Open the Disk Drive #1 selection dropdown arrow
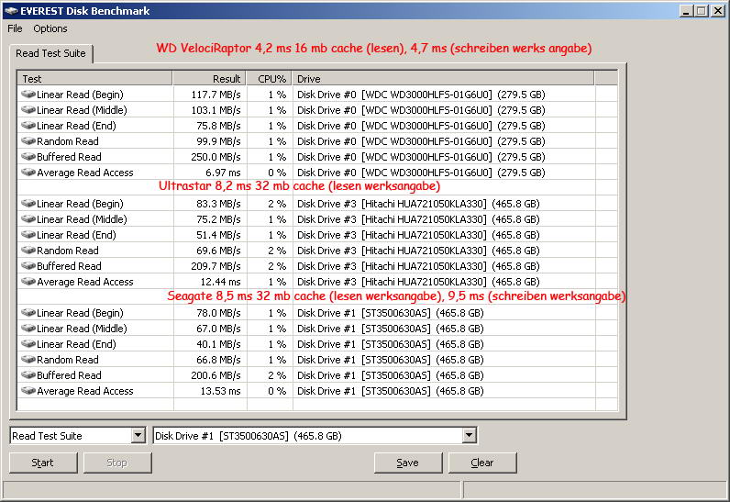This screenshot has width=730, height=502. pyautogui.click(x=470, y=436)
